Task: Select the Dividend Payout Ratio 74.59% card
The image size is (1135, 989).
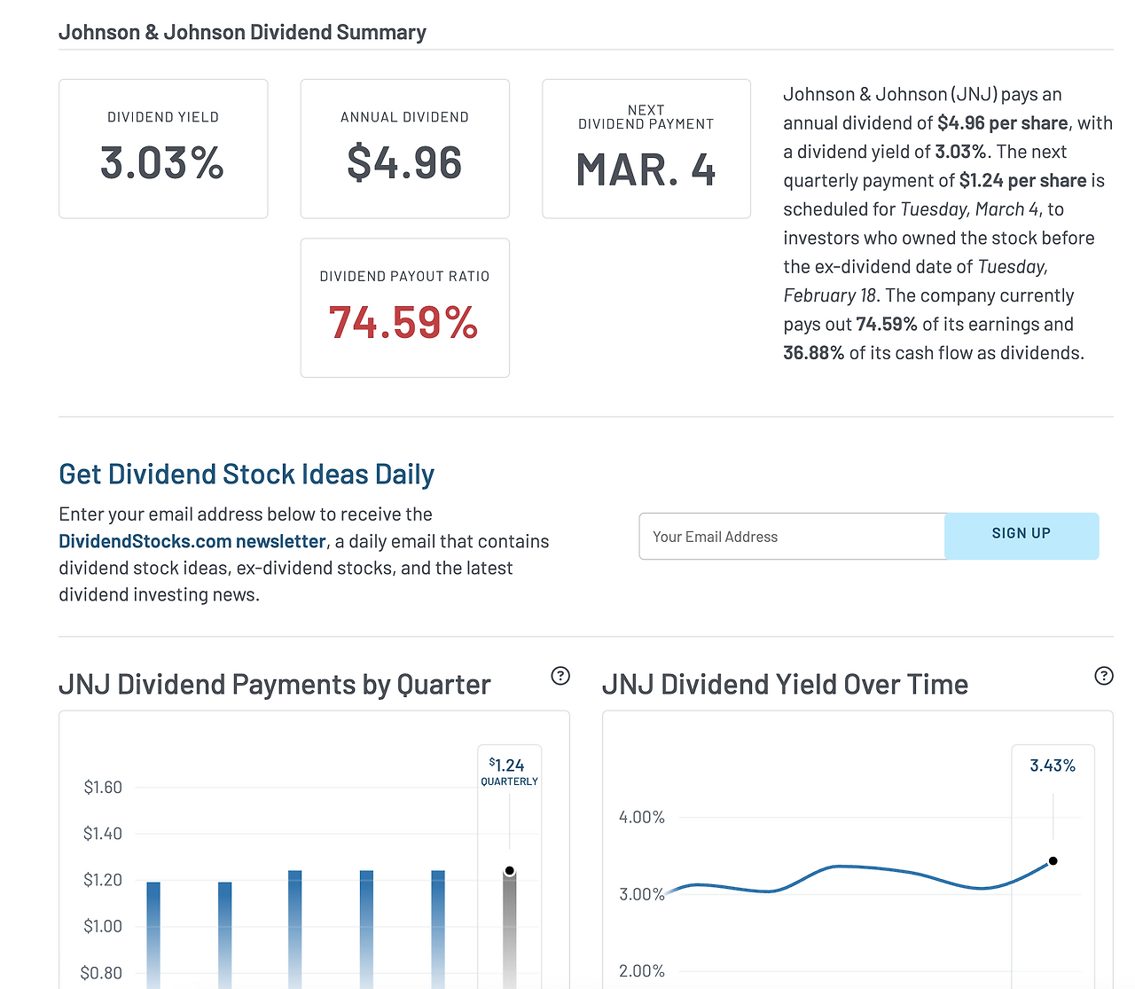Action: (405, 308)
